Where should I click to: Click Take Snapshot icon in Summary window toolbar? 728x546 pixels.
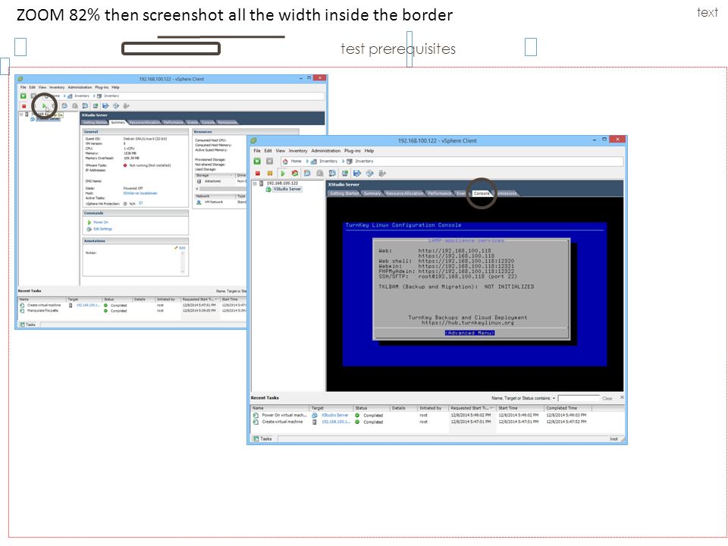click(x=64, y=106)
